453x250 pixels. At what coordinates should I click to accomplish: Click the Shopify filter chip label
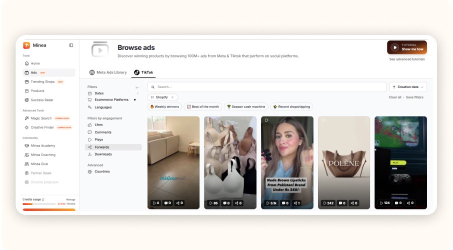161,97
